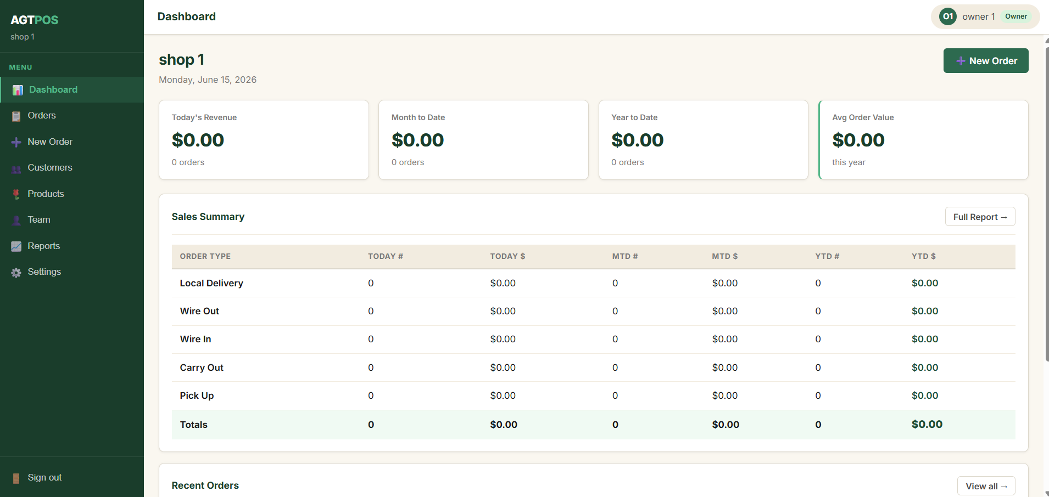Viewport: 1049px width, 497px height.
Task: Click the Local Delivery YTD $ value
Action: pyautogui.click(x=925, y=283)
